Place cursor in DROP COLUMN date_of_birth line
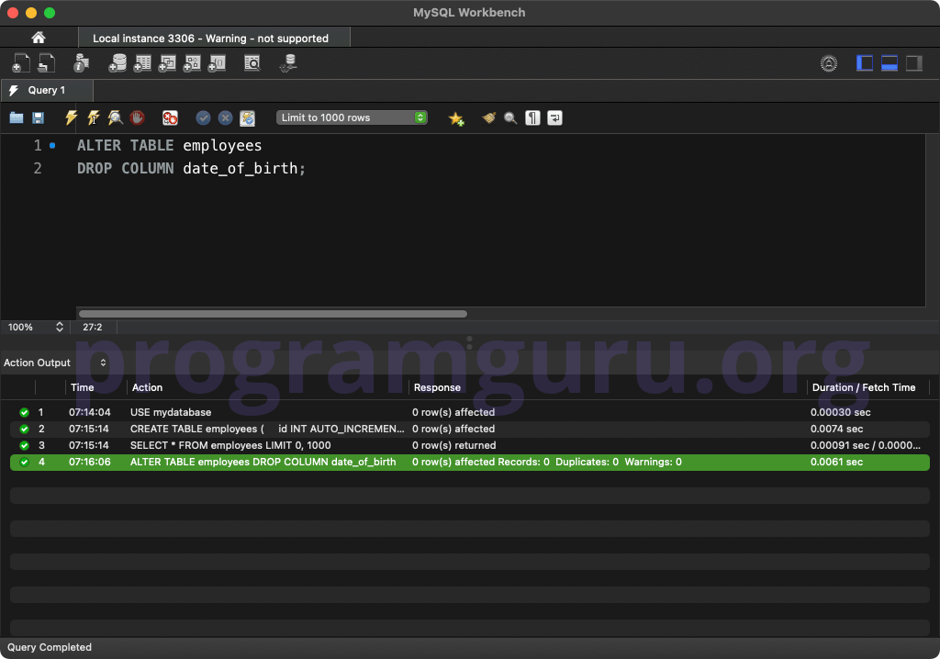 pyautogui.click(x=191, y=169)
